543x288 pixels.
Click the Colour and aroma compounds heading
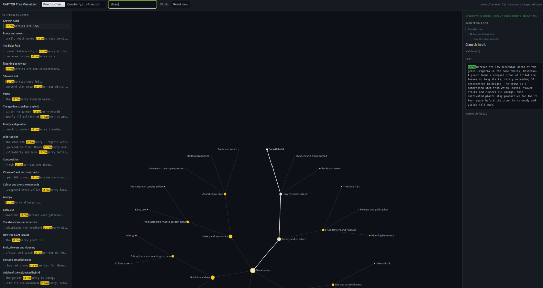pyautogui.click(x=21, y=185)
